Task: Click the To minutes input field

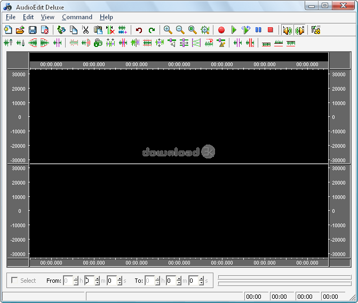Action: click(x=171, y=281)
